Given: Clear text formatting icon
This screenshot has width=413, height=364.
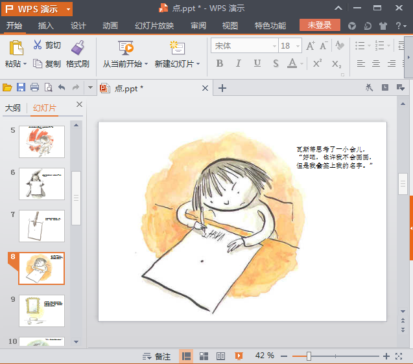Looking at the screenshot, I should [340, 45].
